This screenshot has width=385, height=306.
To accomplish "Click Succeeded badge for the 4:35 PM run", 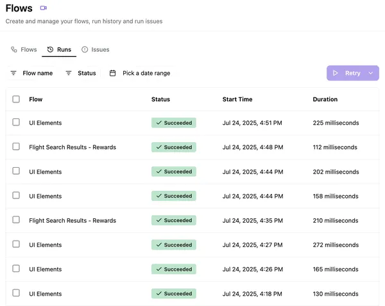I will coord(174,220).
